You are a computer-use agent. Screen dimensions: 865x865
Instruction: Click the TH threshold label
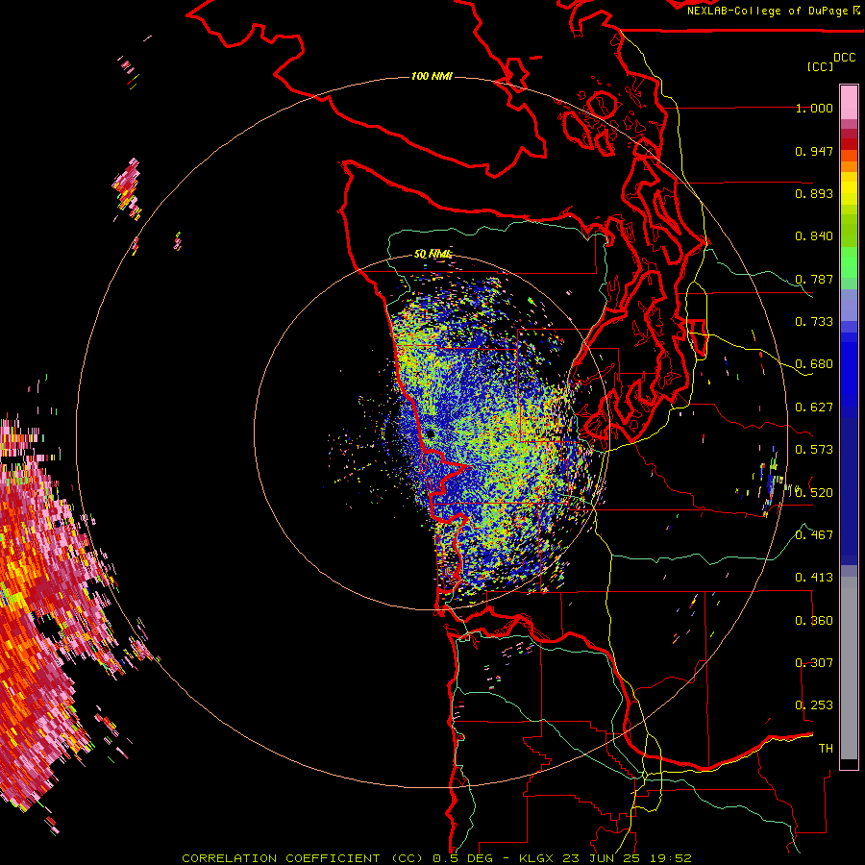pos(826,749)
